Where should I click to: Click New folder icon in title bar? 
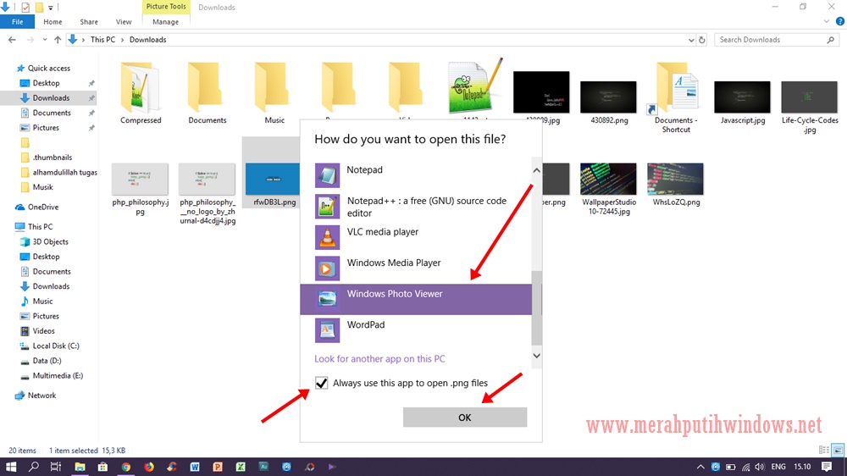[39, 8]
